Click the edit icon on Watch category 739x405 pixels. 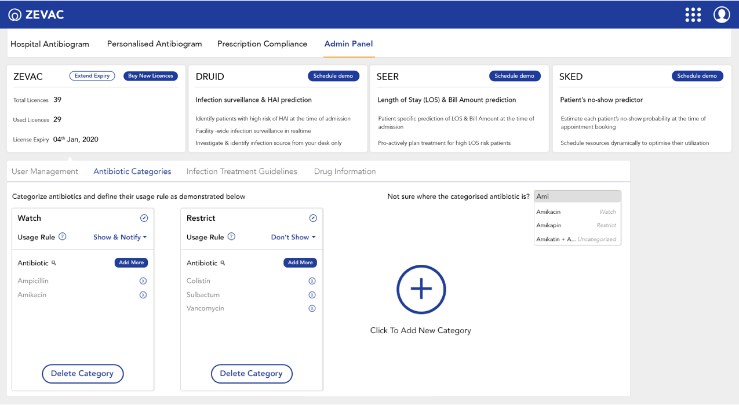[x=144, y=218]
